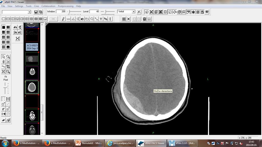Toggle the asterisk toolbar button
The width and height of the screenshot is (262, 147).
(x=193, y=12)
